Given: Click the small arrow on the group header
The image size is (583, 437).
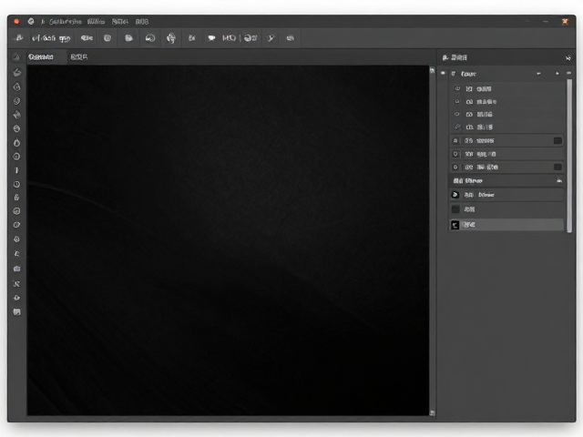Looking at the screenshot, I should coord(557,74).
